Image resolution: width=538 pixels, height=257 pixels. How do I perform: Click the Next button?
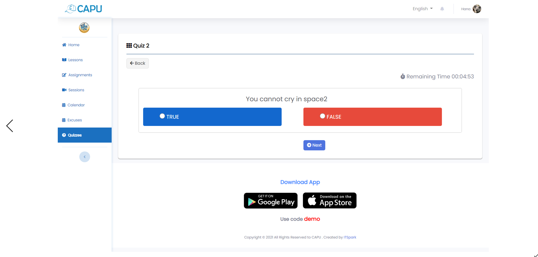tap(314, 145)
